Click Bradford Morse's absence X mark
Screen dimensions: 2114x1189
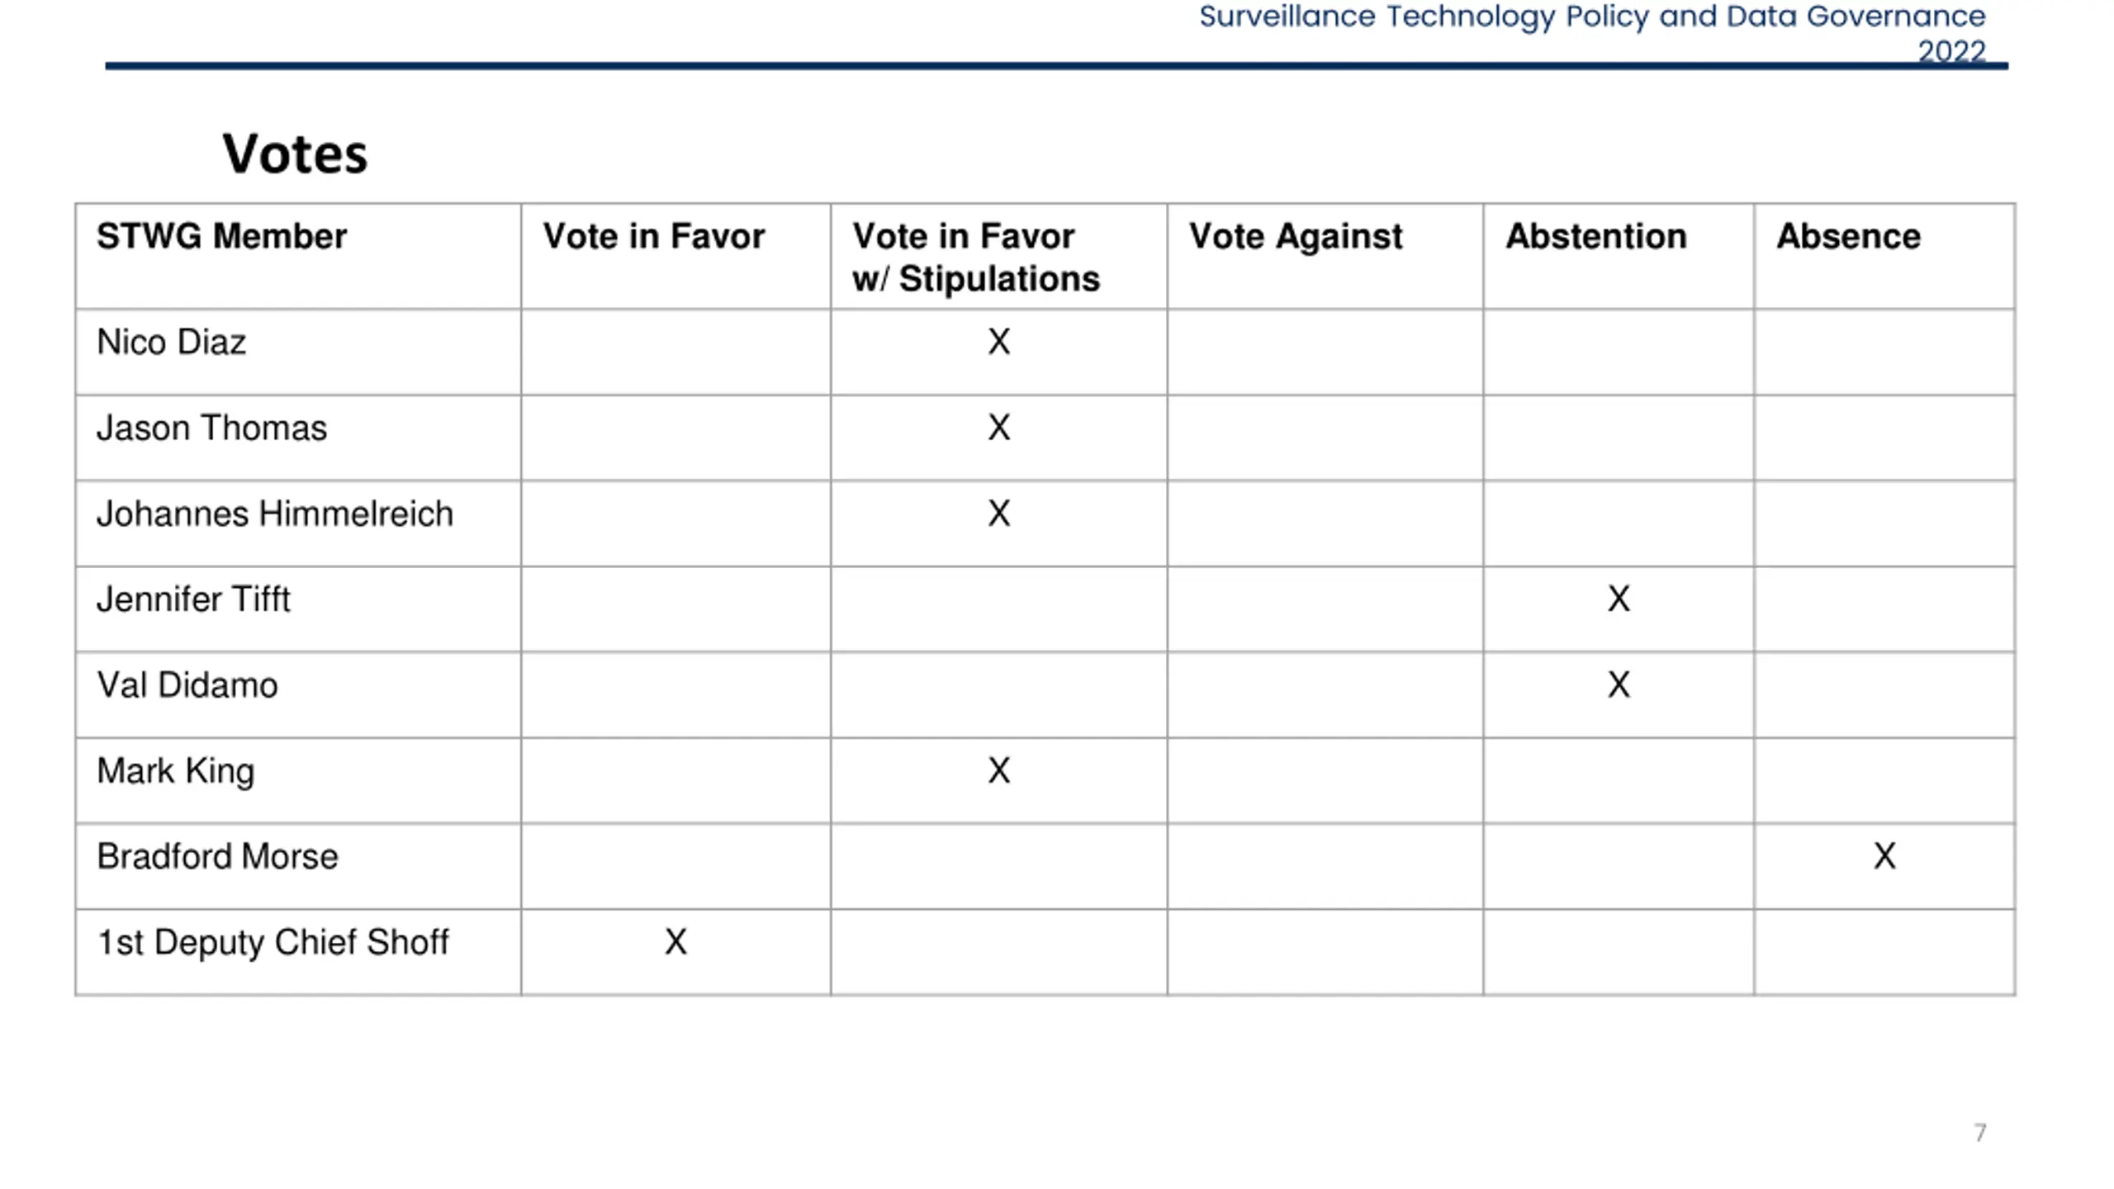(1884, 856)
